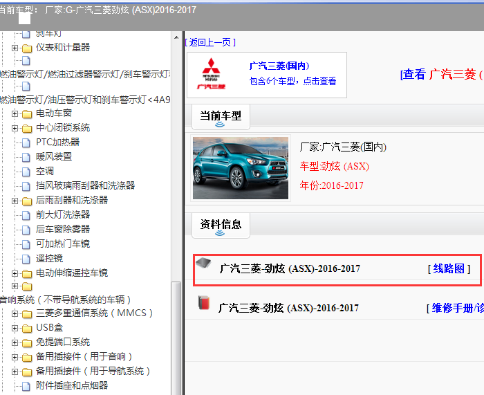
Task: Click the document icon above 油压警示灯 row
Action: tap(26, 86)
